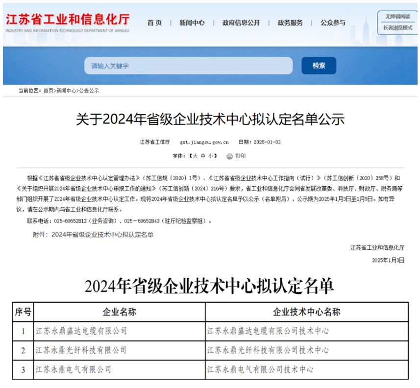Image resolution: width=420 pixels, height=388 pixels.
Task: Open the 公众参与 navigation item
Action: tap(333, 23)
